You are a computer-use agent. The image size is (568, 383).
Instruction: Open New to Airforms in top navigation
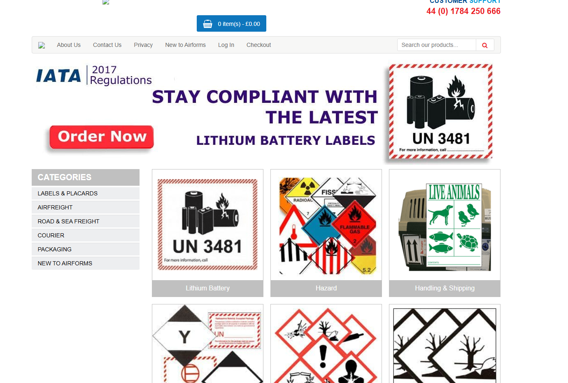click(185, 45)
